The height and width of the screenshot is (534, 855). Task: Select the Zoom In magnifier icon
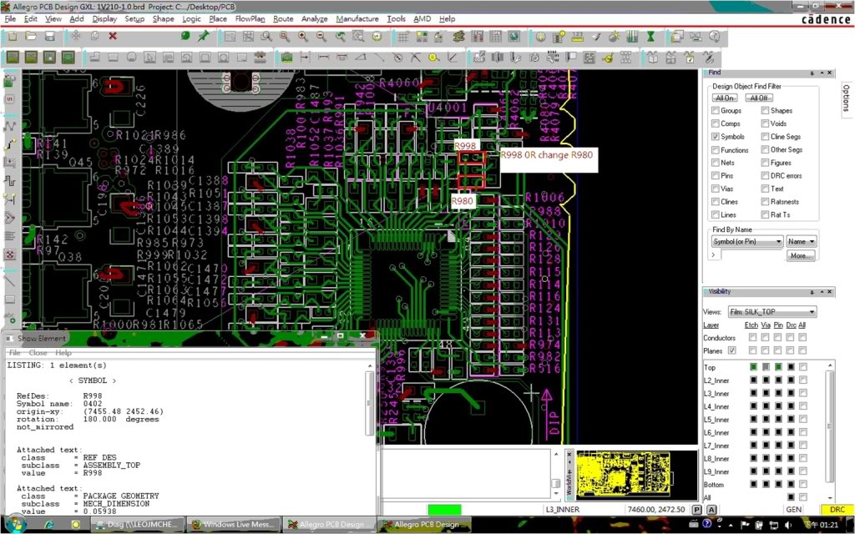click(302, 37)
